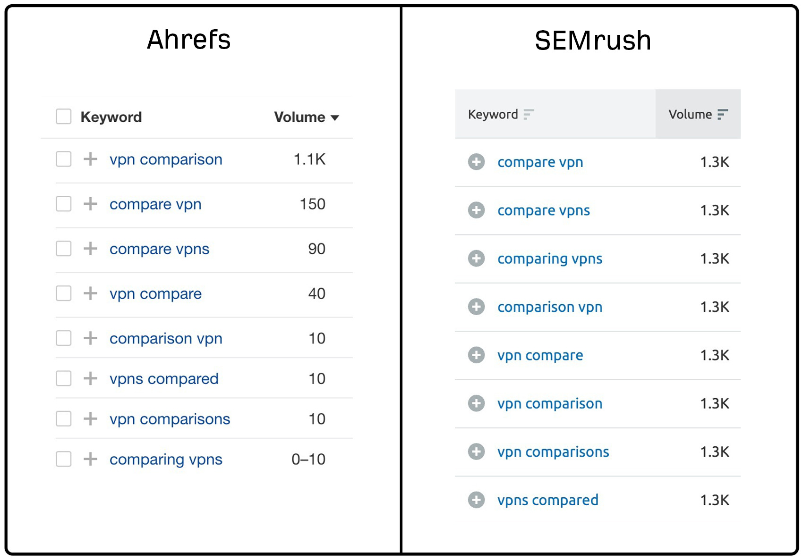803x560 pixels.
Task: Click the Keyword column header in Ahrefs
Action: pyautogui.click(x=111, y=117)
